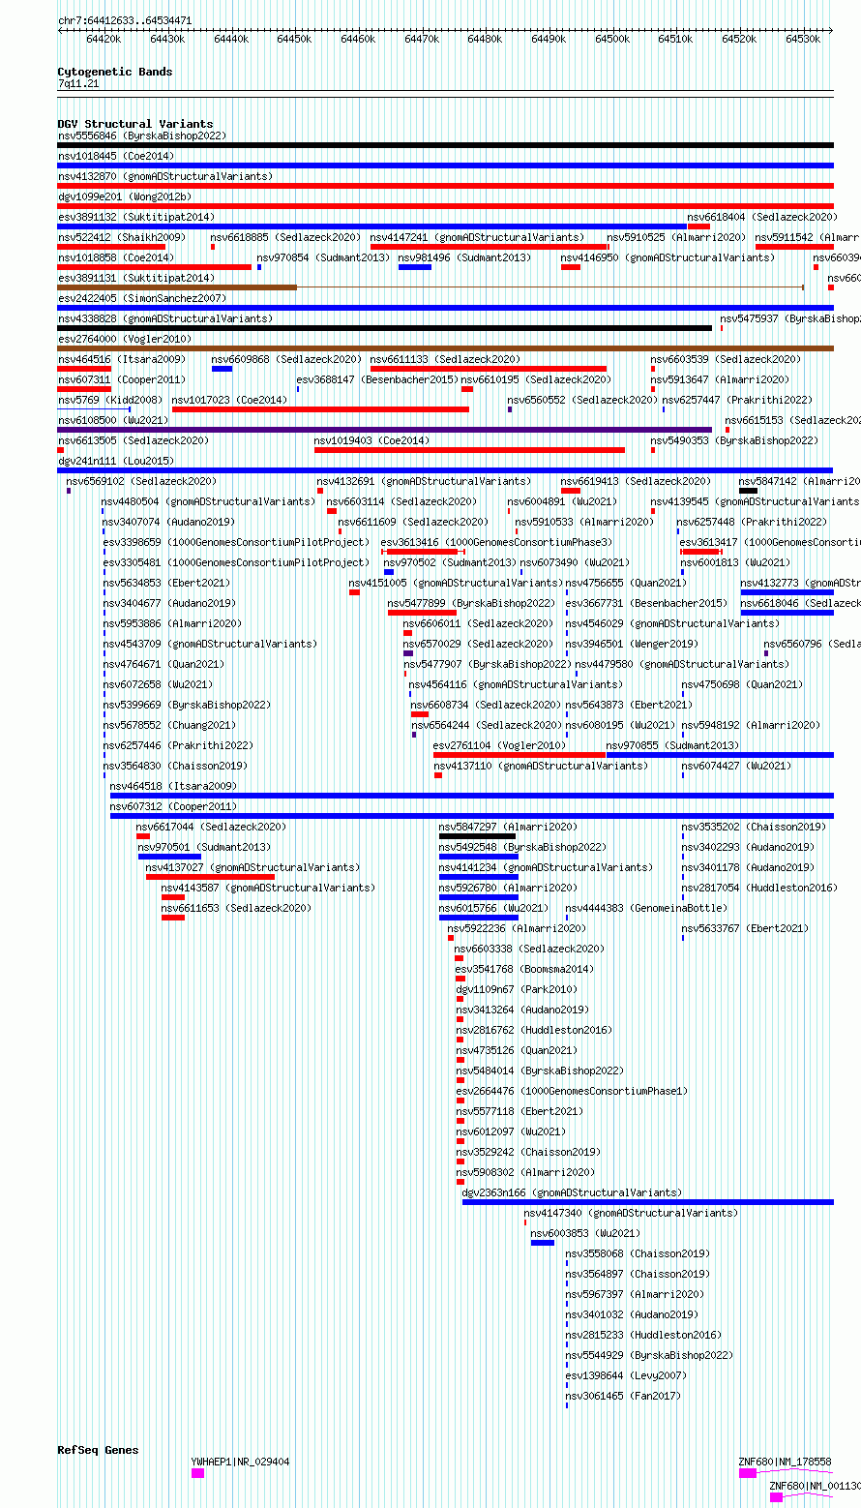Select the esv2764000 (Vogler2010) label
This screenshot has height=1508, width=861.
click(x=125, y=339)
